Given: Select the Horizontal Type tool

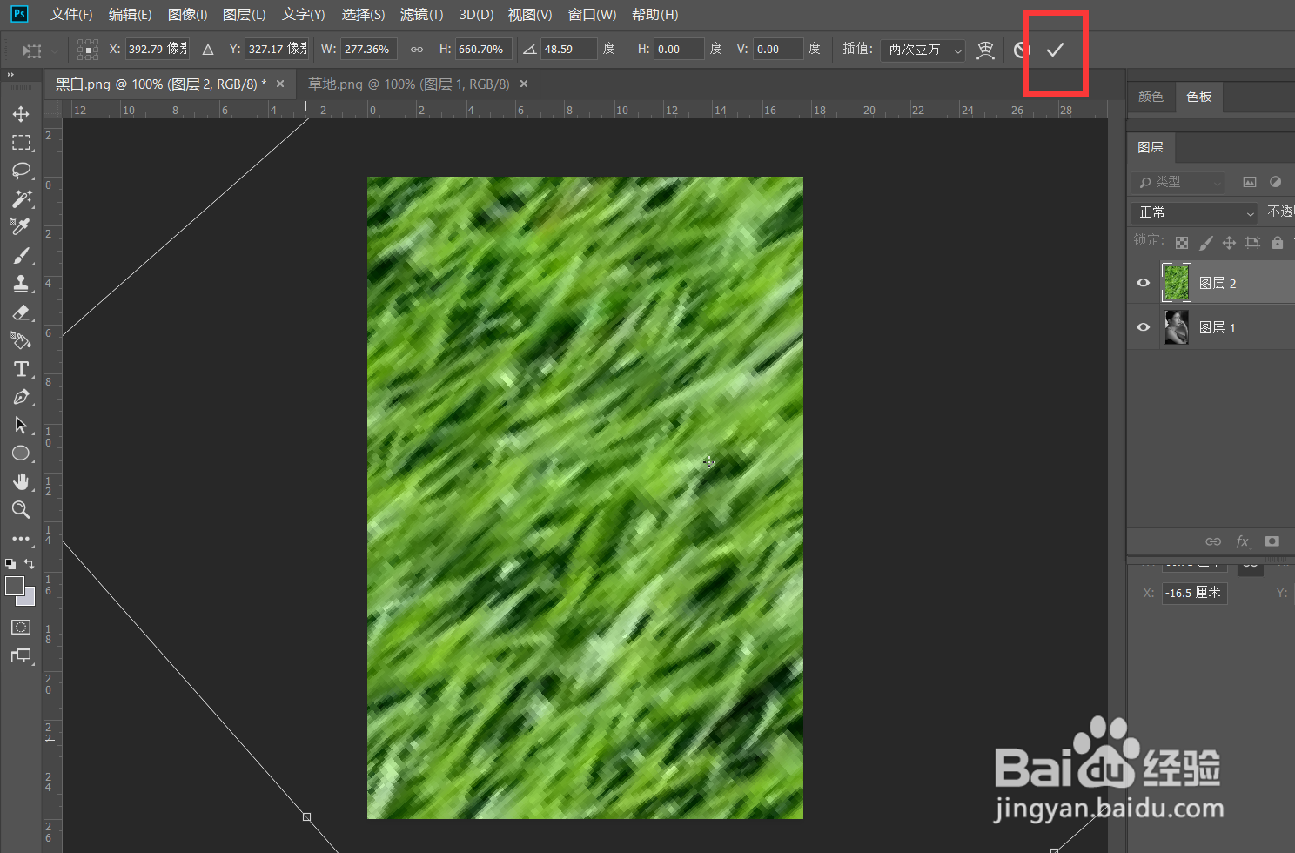Looking at the screenshot, I should [22, 369].
